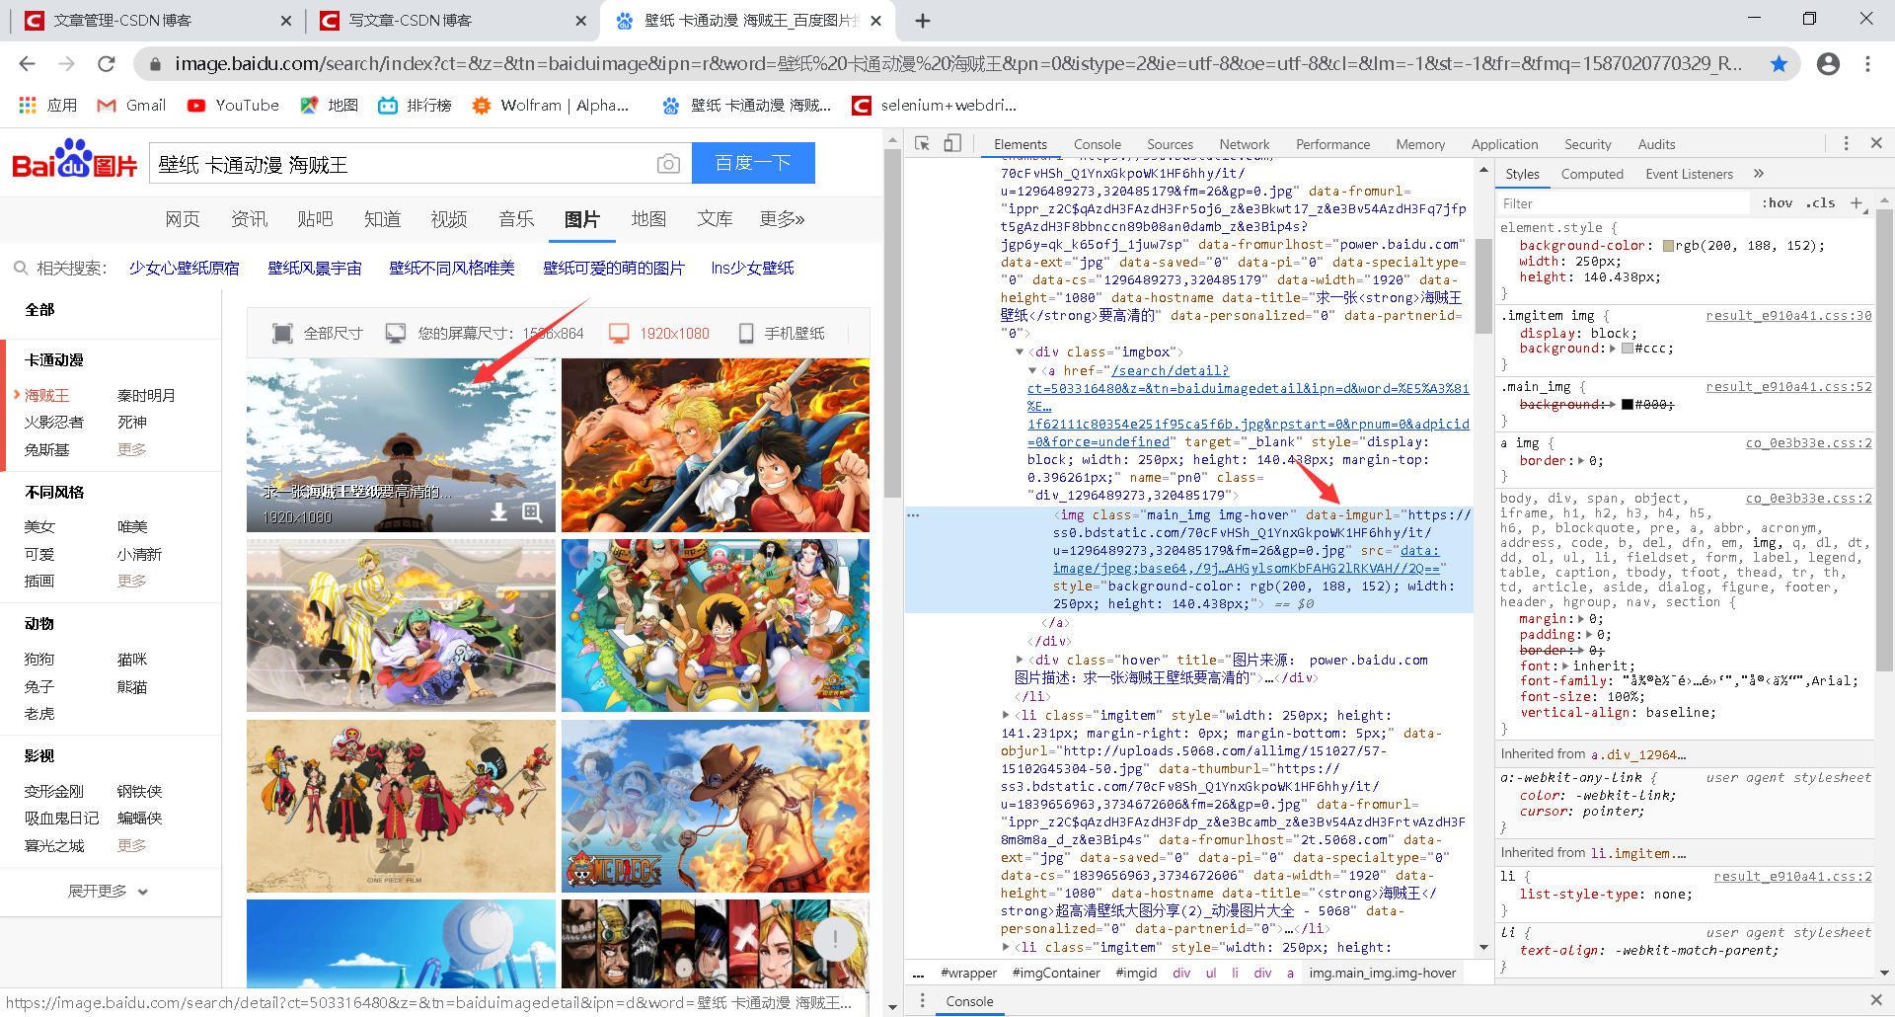The image size is (1895, 1017).
Task: Add a new style rule with plus icon
Action: coord(1857,203)
